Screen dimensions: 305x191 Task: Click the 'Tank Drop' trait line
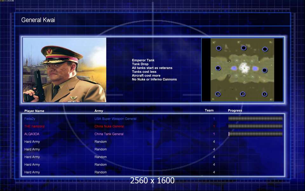click(x=140, y=64)
